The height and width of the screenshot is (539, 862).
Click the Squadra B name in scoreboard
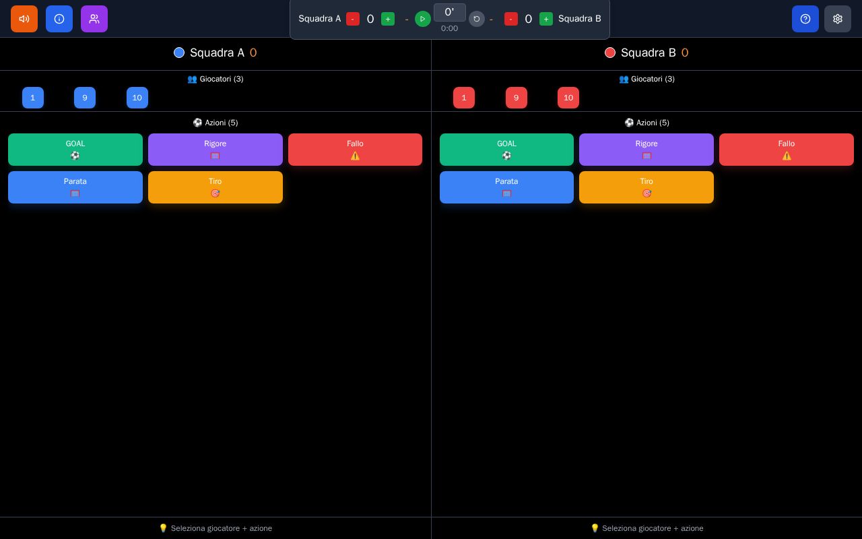[580, 19]
